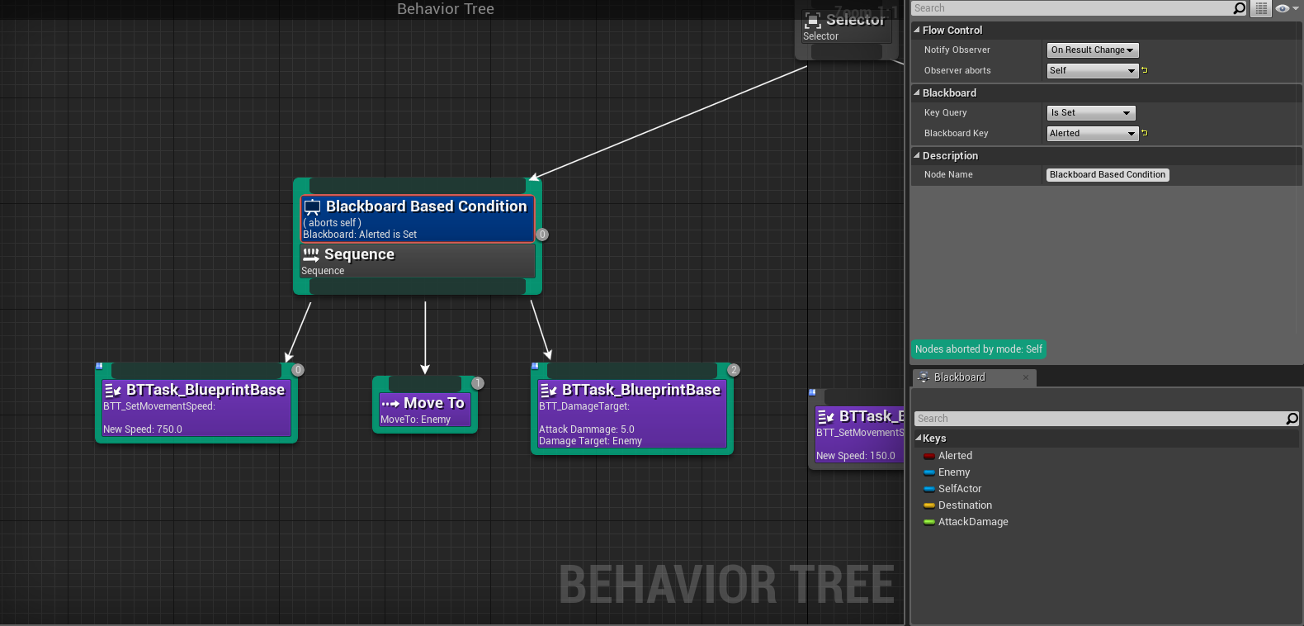Click the Blackboard search magnifier icon
The image size is (1304, 626).
coord(1292,419)
